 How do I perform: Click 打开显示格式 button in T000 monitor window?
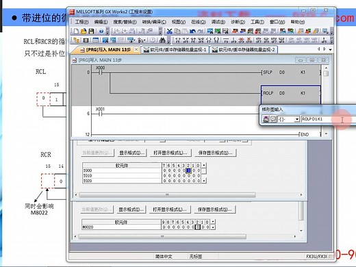coord(170,153)
